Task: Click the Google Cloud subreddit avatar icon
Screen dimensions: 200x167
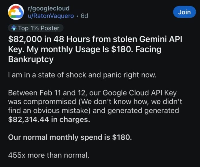Action: [15, 12]
